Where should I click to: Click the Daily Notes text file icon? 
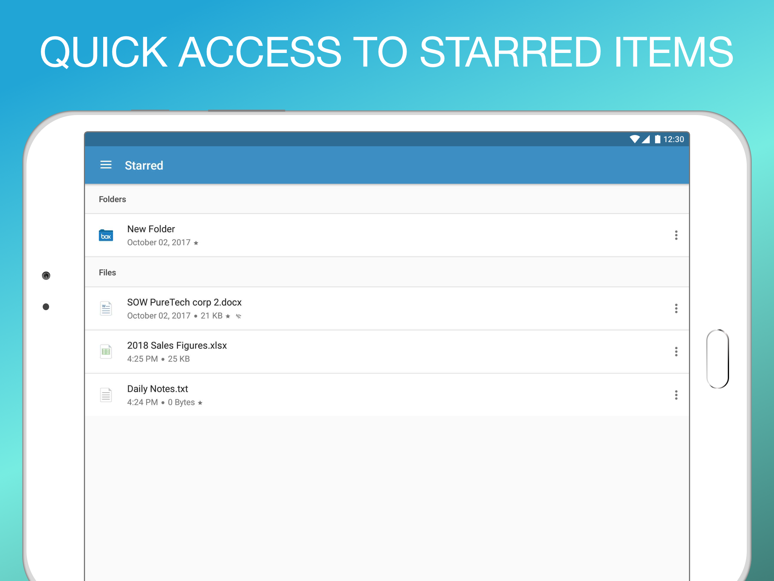coord(106,395)
